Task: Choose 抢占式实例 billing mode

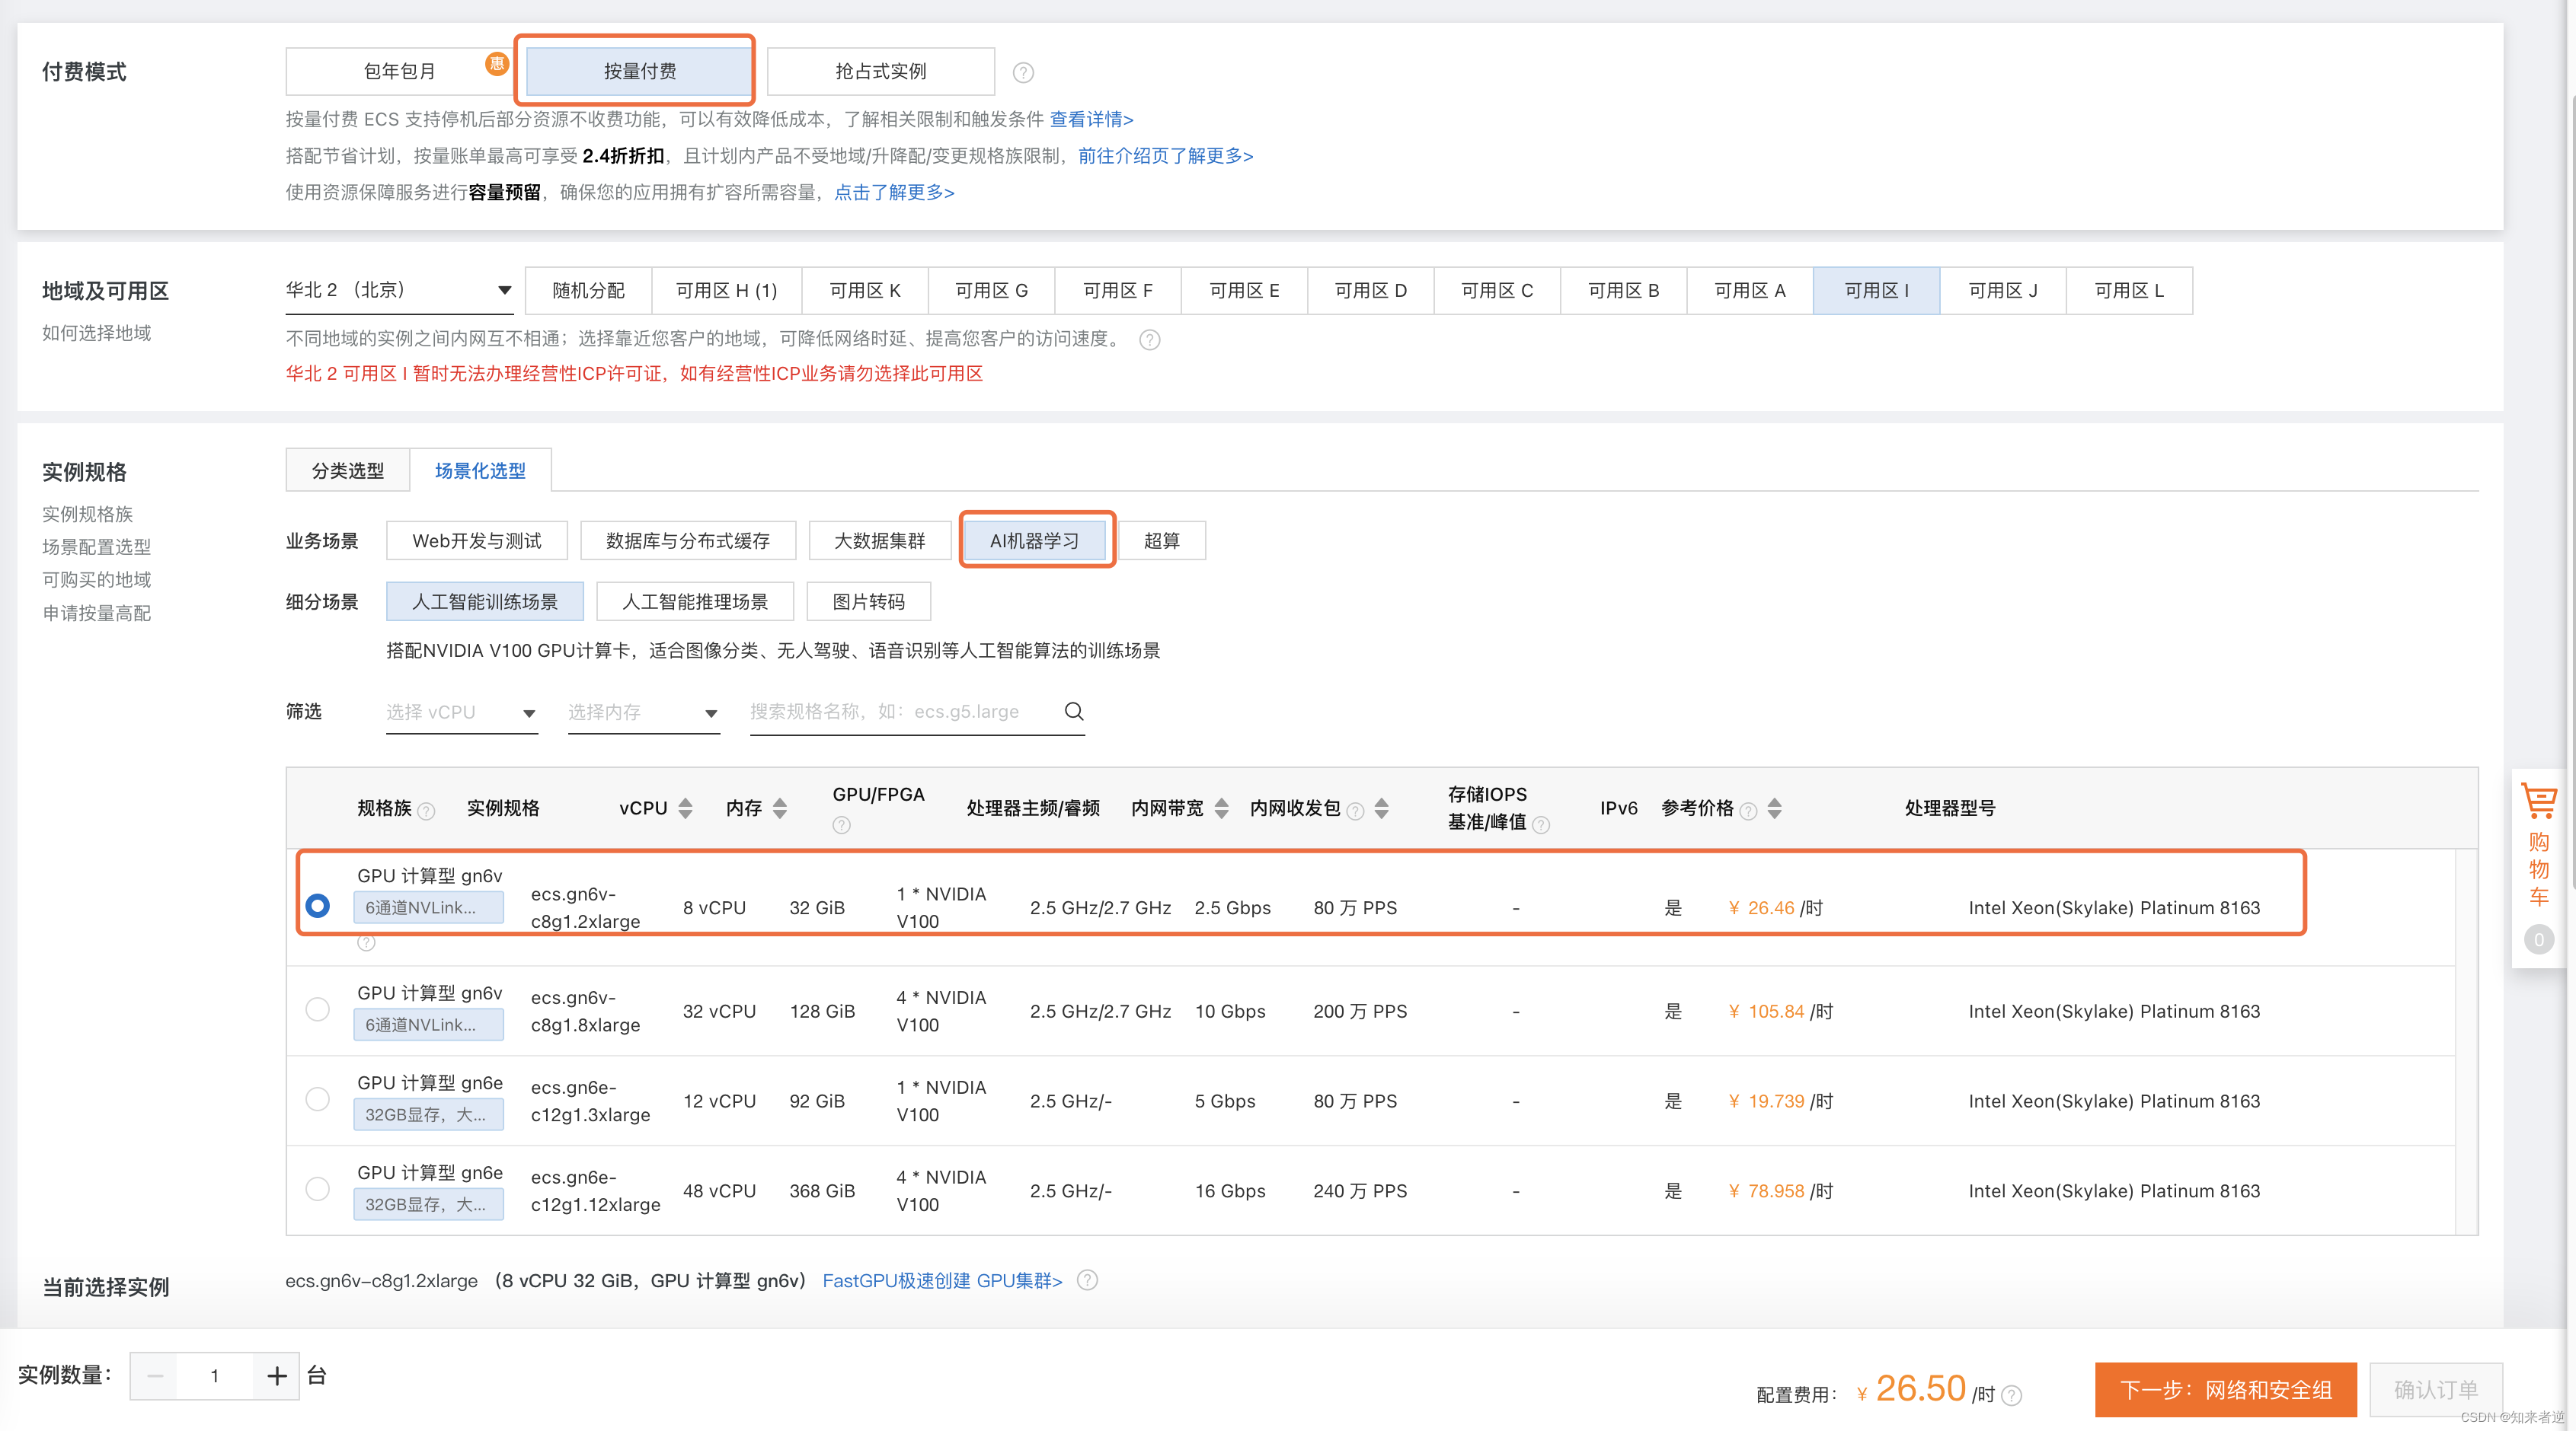Action: coord(880,72)
